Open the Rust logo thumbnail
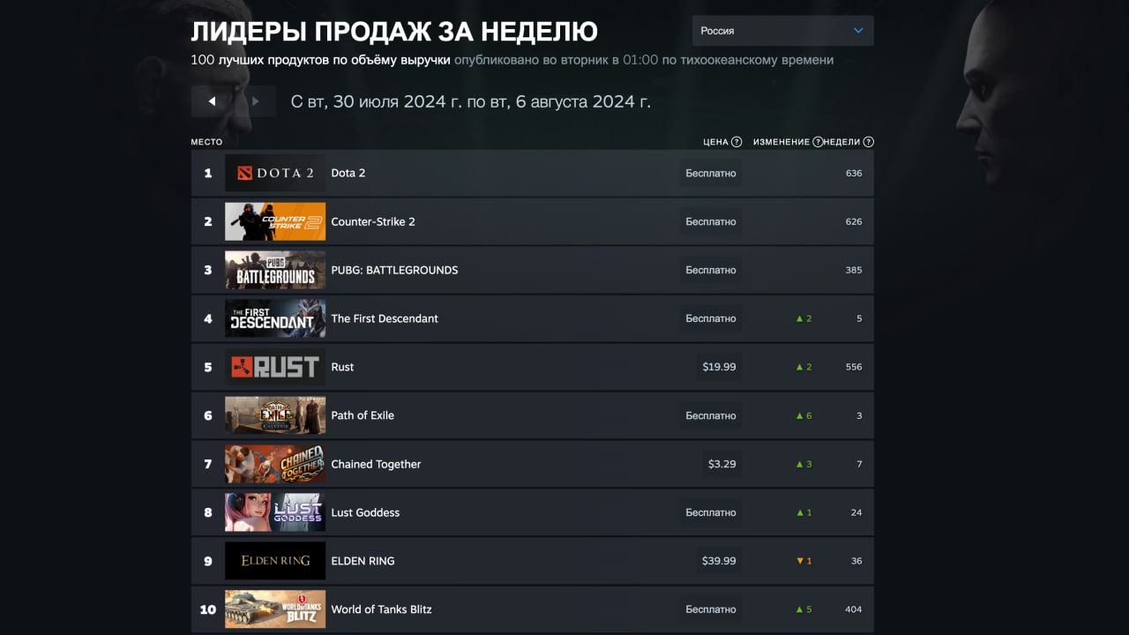 tap(275, 367)
